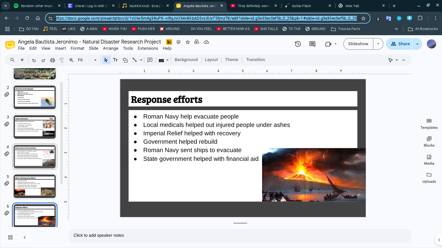Viewport: 442px width, 248px height.
Task: Click the Background button
Action: coord(186,60)
